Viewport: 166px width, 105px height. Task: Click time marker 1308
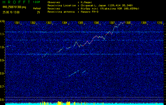128,23
